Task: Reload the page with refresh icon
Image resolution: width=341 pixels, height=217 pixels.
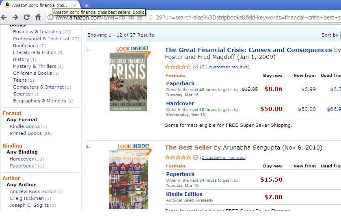Action: point(26,17)
